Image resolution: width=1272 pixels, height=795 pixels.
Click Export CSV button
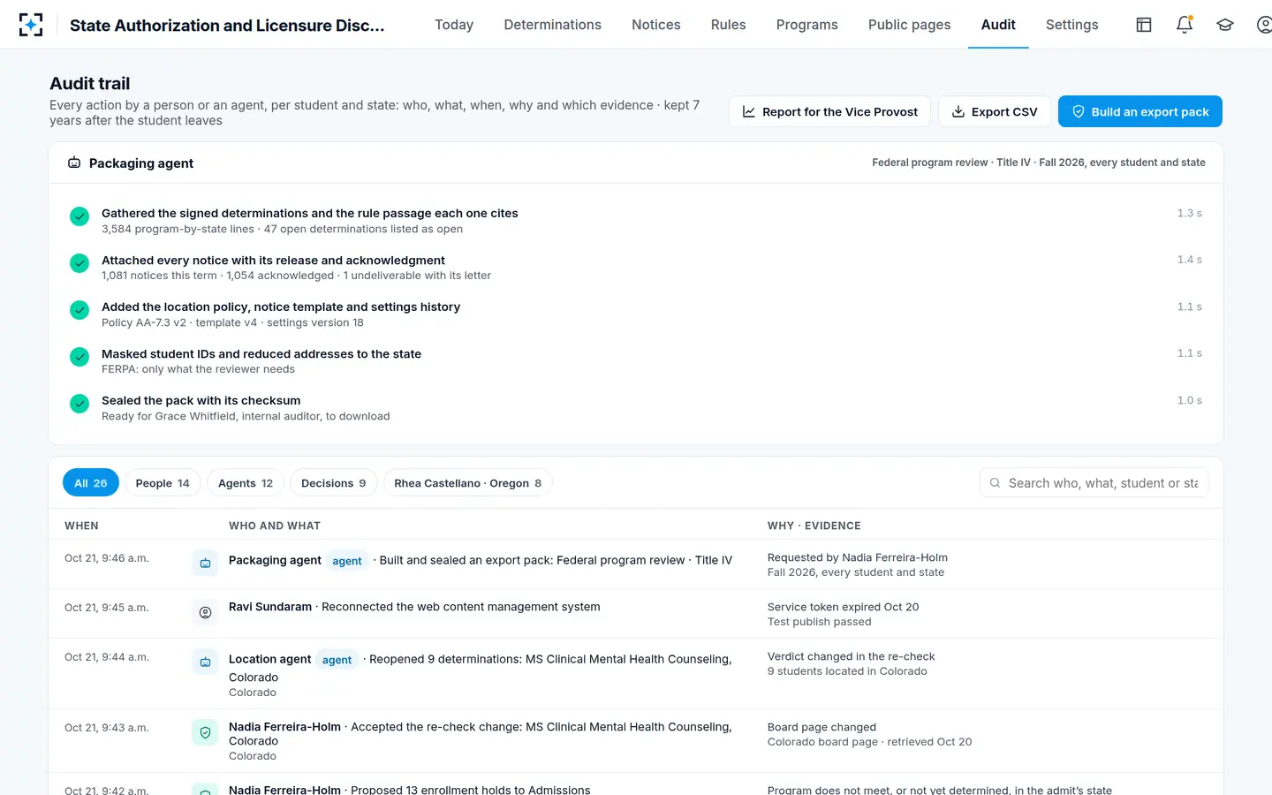coord(994,111)
